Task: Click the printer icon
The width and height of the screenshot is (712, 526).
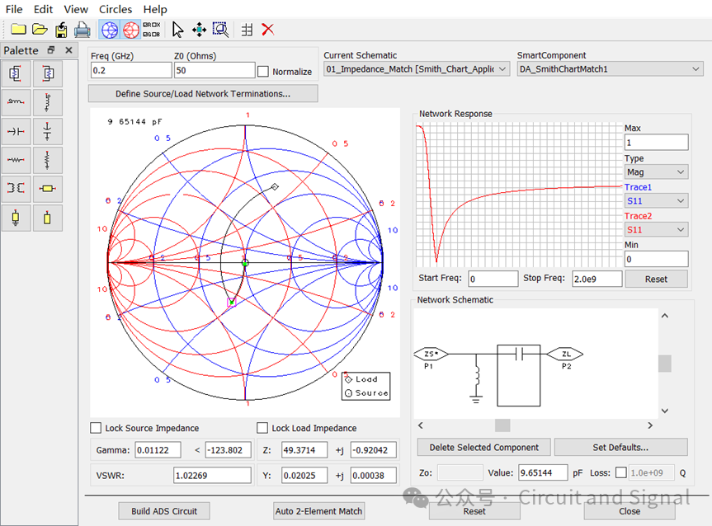Action: 83,30
